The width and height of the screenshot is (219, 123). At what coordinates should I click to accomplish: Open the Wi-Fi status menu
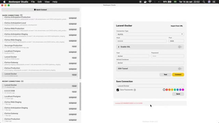click(150, 2)
